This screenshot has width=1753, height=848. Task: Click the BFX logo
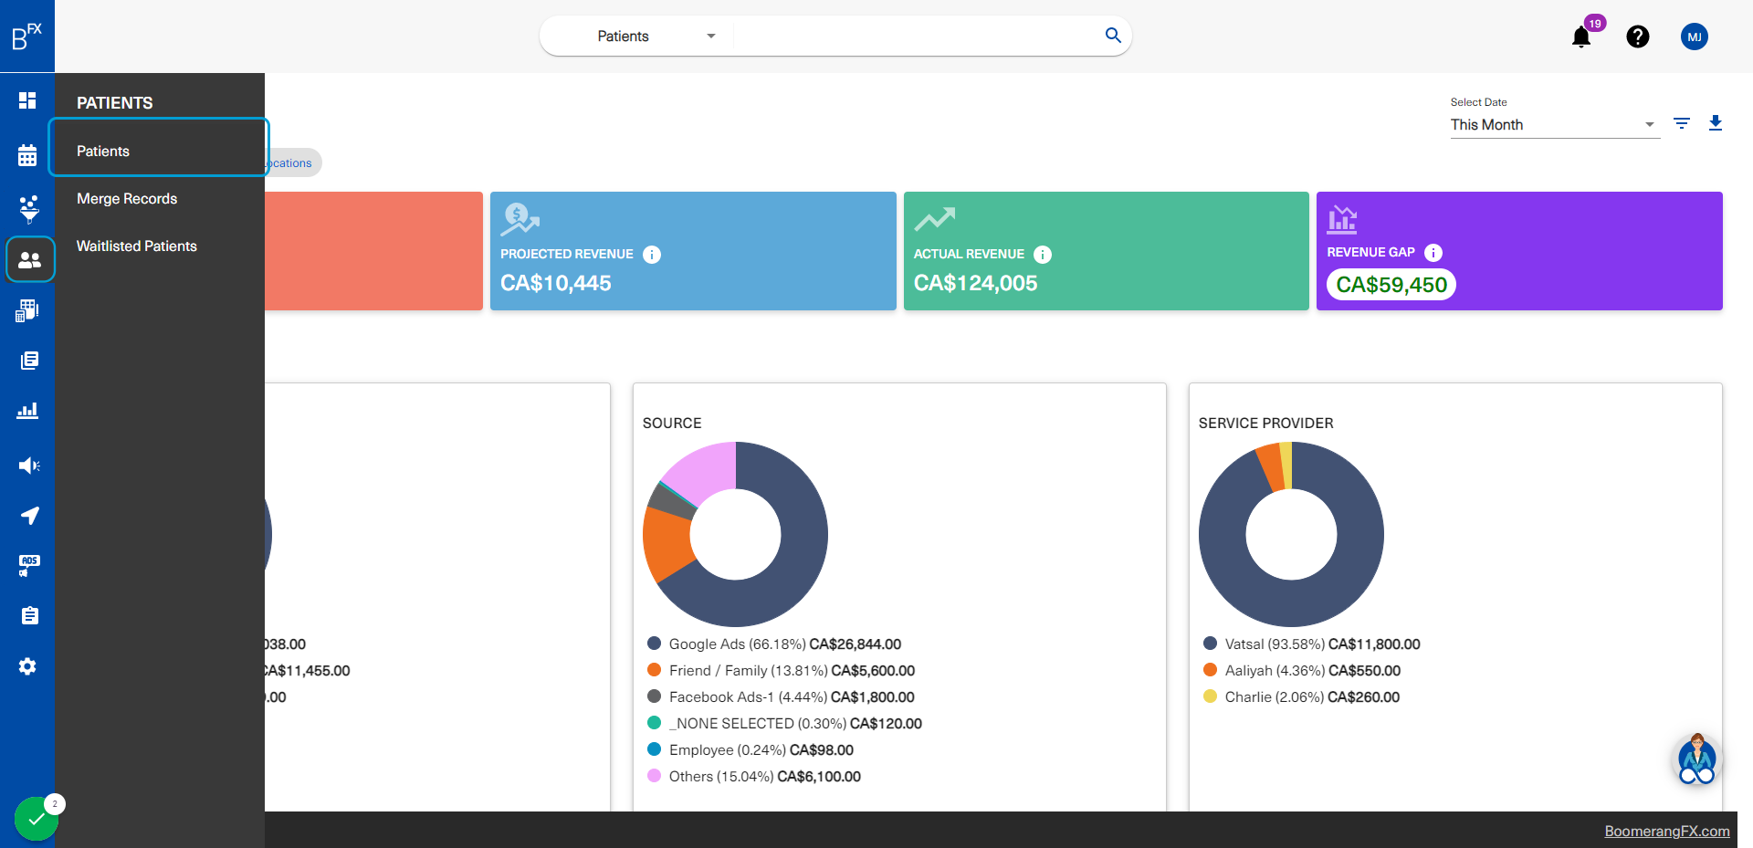27,37
